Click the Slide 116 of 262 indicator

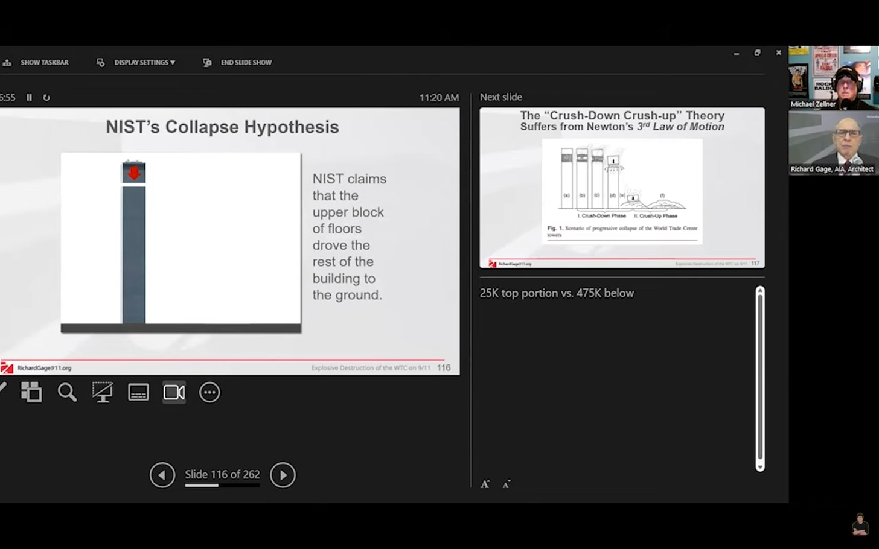click(x=222, y=474)
